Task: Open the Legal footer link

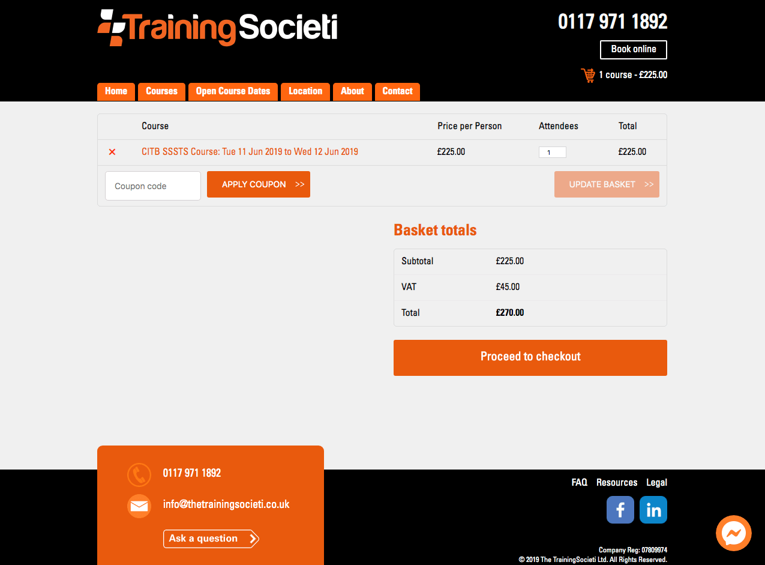Action: point(656,483)
